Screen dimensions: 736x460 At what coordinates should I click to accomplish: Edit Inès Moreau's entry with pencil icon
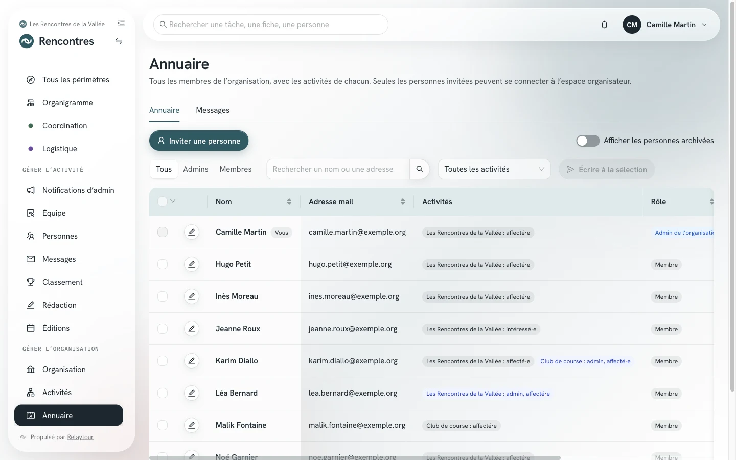(x=192, y=296)
